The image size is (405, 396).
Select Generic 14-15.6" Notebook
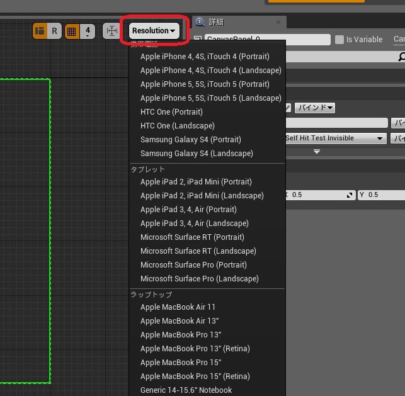click(x=207, y=390)
